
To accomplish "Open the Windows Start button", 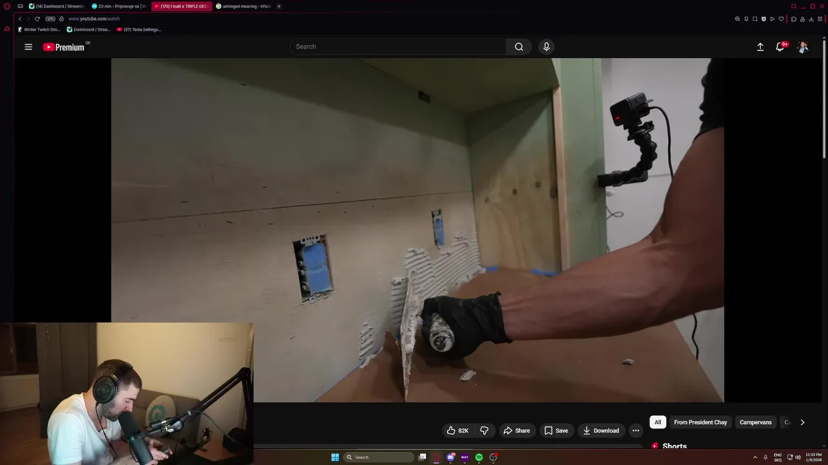I will [335, 457].
